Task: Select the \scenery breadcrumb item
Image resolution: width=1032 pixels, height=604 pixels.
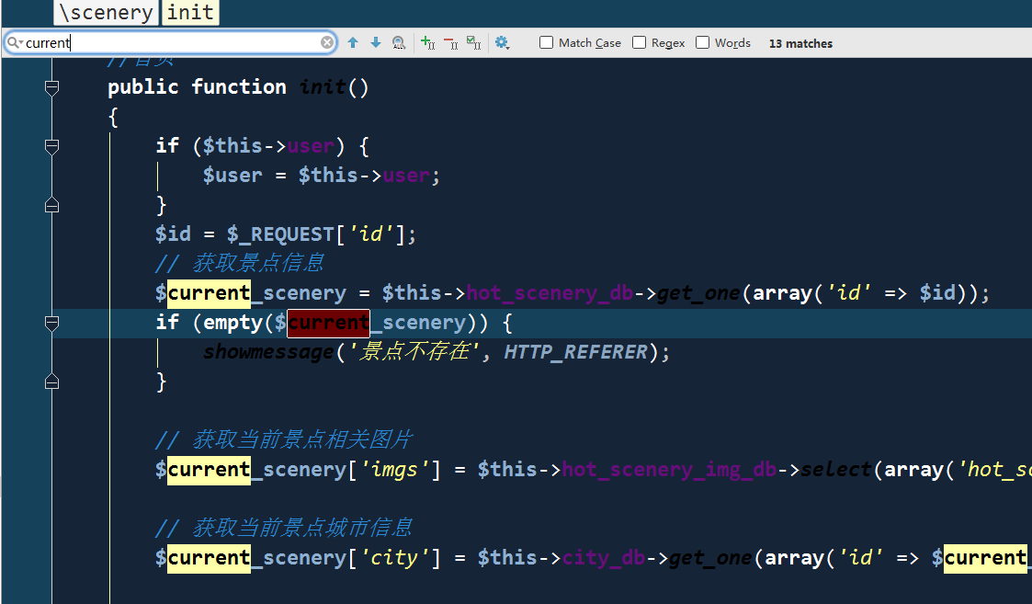Action: point(106,13)
